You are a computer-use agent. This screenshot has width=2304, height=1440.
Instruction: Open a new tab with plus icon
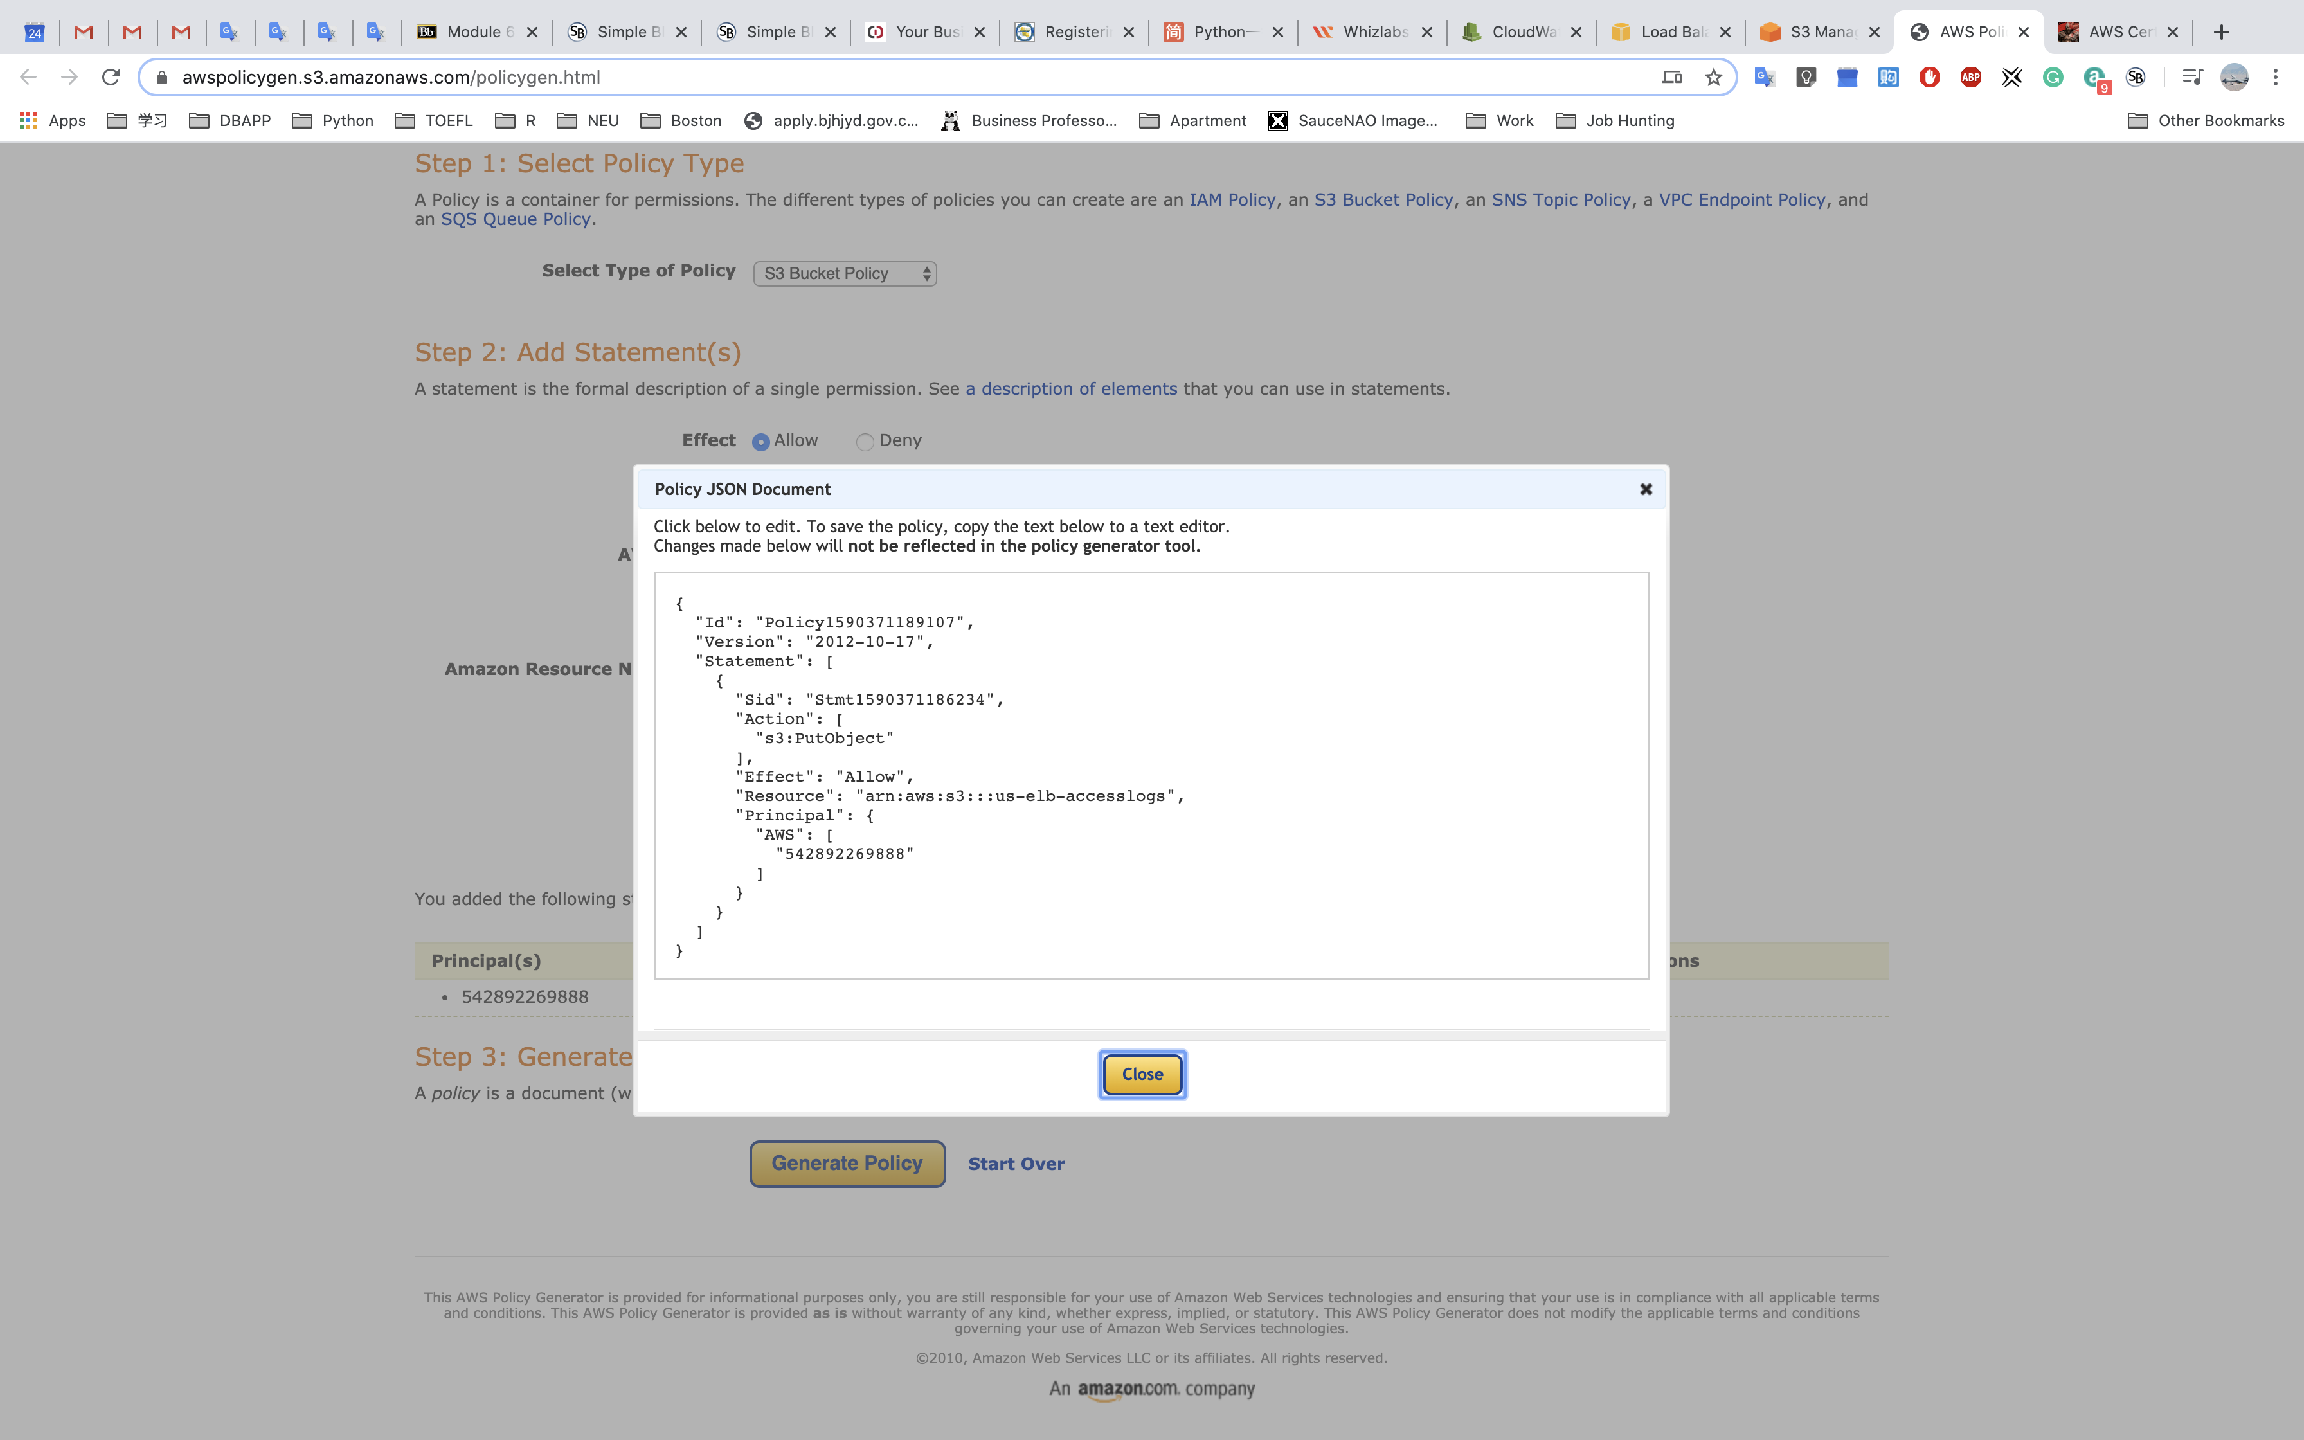pos(2221,32)
